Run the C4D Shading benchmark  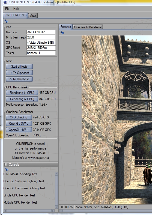pyautogui.click(x=19, y=117)
